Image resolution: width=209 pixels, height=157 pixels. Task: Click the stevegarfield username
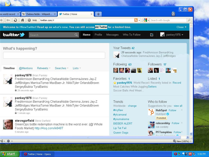24,121
